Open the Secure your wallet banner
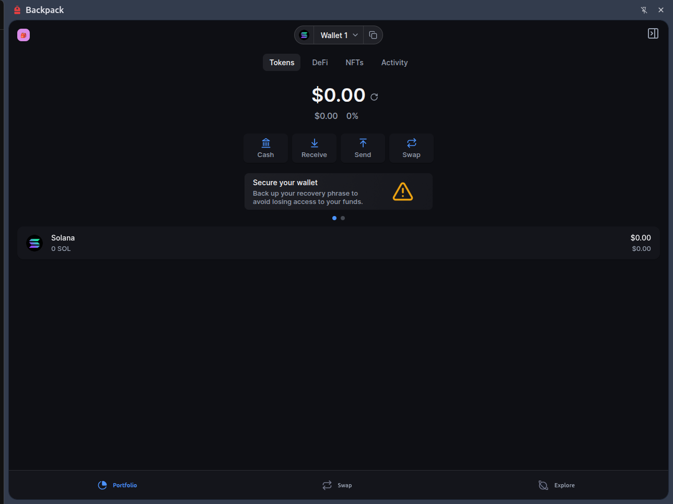 tap(339, 191)
